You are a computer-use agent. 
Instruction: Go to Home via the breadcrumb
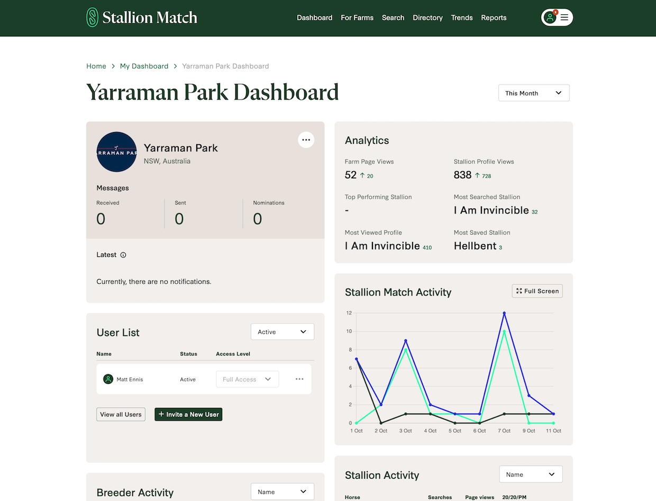[96, 66]
